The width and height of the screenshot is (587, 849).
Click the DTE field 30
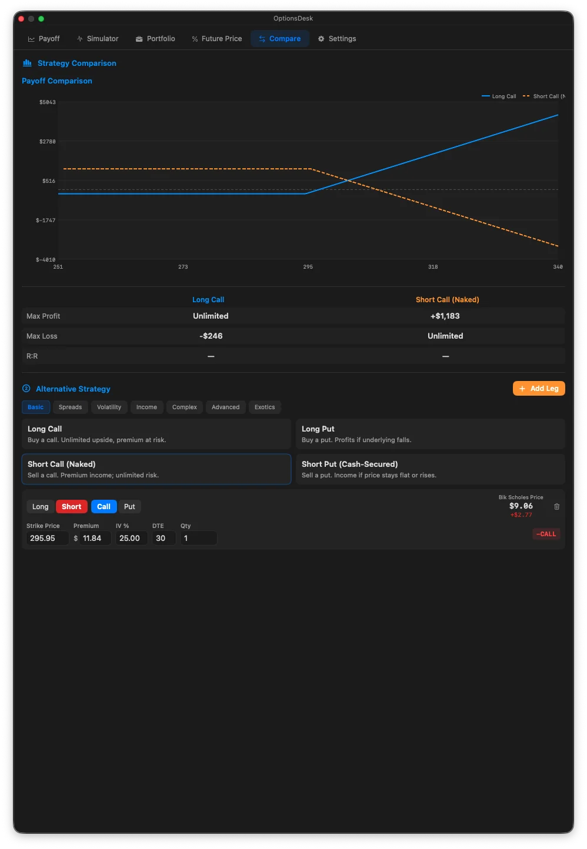coord(164,538)
